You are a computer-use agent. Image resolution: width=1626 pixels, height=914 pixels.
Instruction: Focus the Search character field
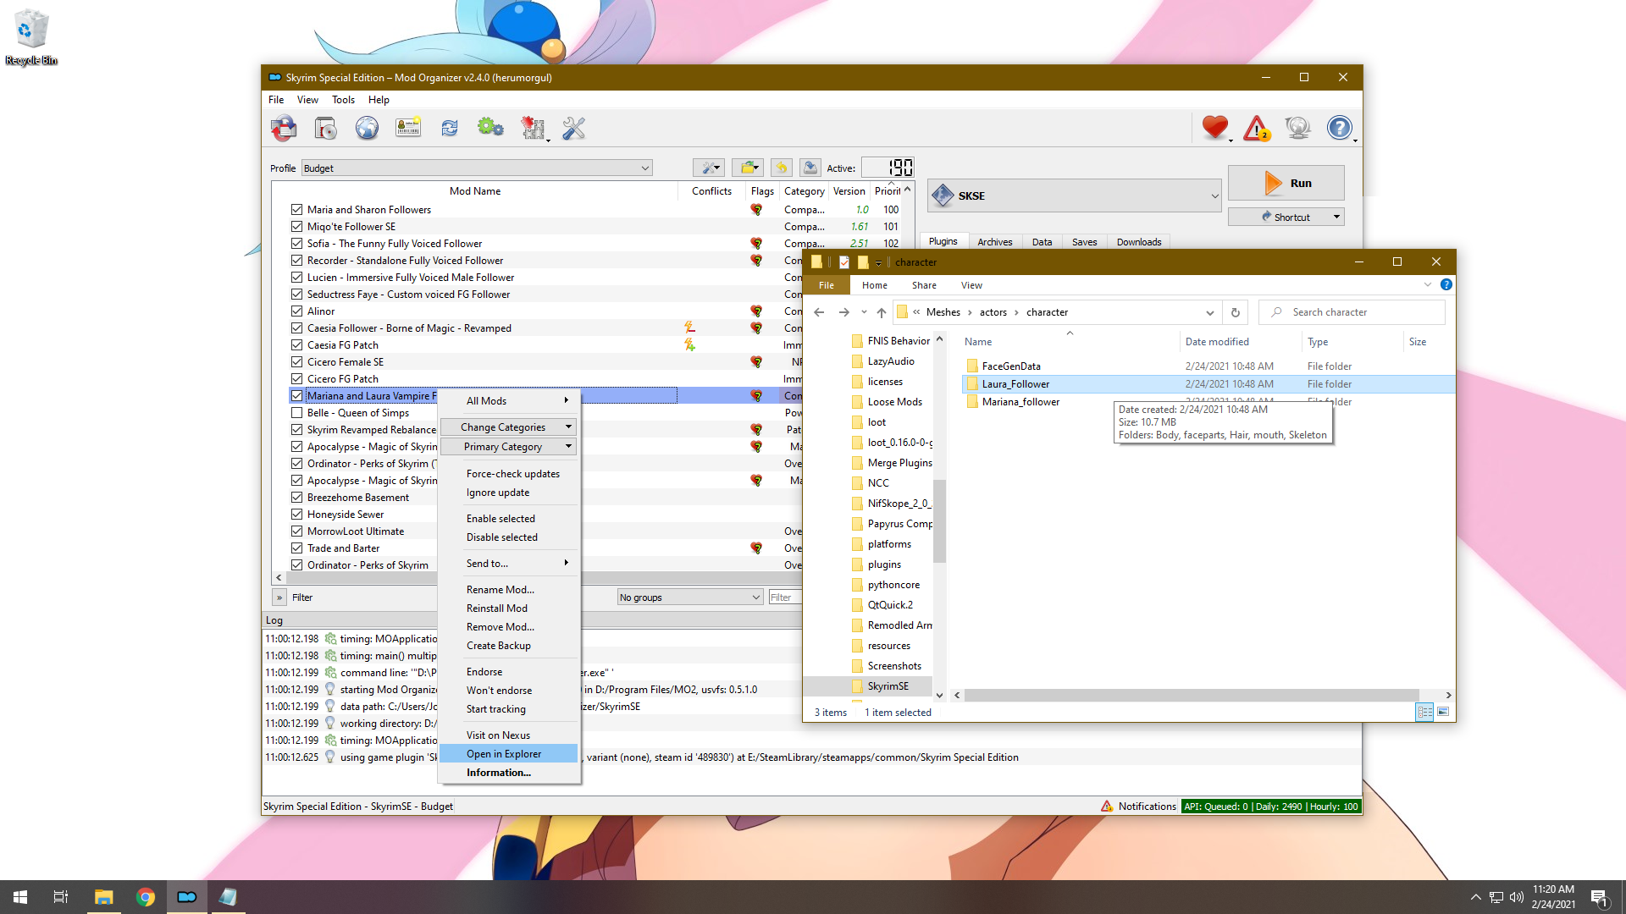[1352, 312]
